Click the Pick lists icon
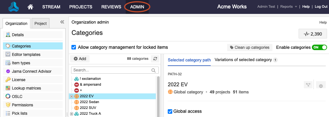 (x=8, y=113)
